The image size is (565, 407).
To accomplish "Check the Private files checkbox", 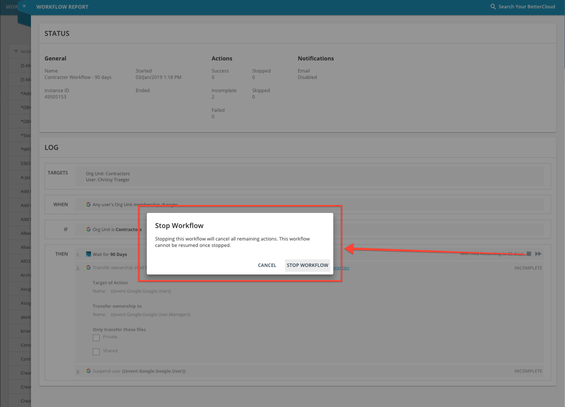I will click(x=96, y=338).
